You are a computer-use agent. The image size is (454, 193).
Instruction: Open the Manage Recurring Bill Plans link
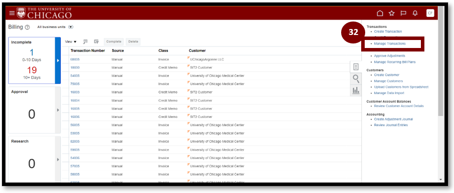(395, 62)
